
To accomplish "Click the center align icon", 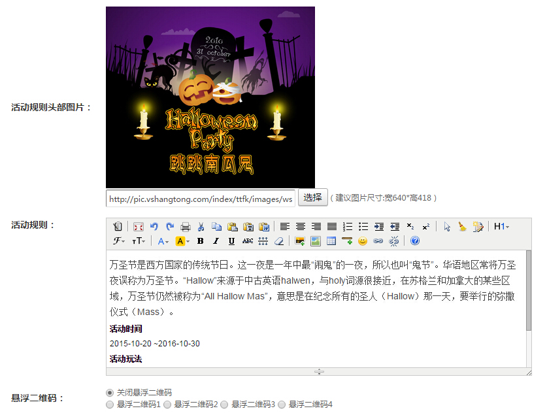I will tap(301, 227).
